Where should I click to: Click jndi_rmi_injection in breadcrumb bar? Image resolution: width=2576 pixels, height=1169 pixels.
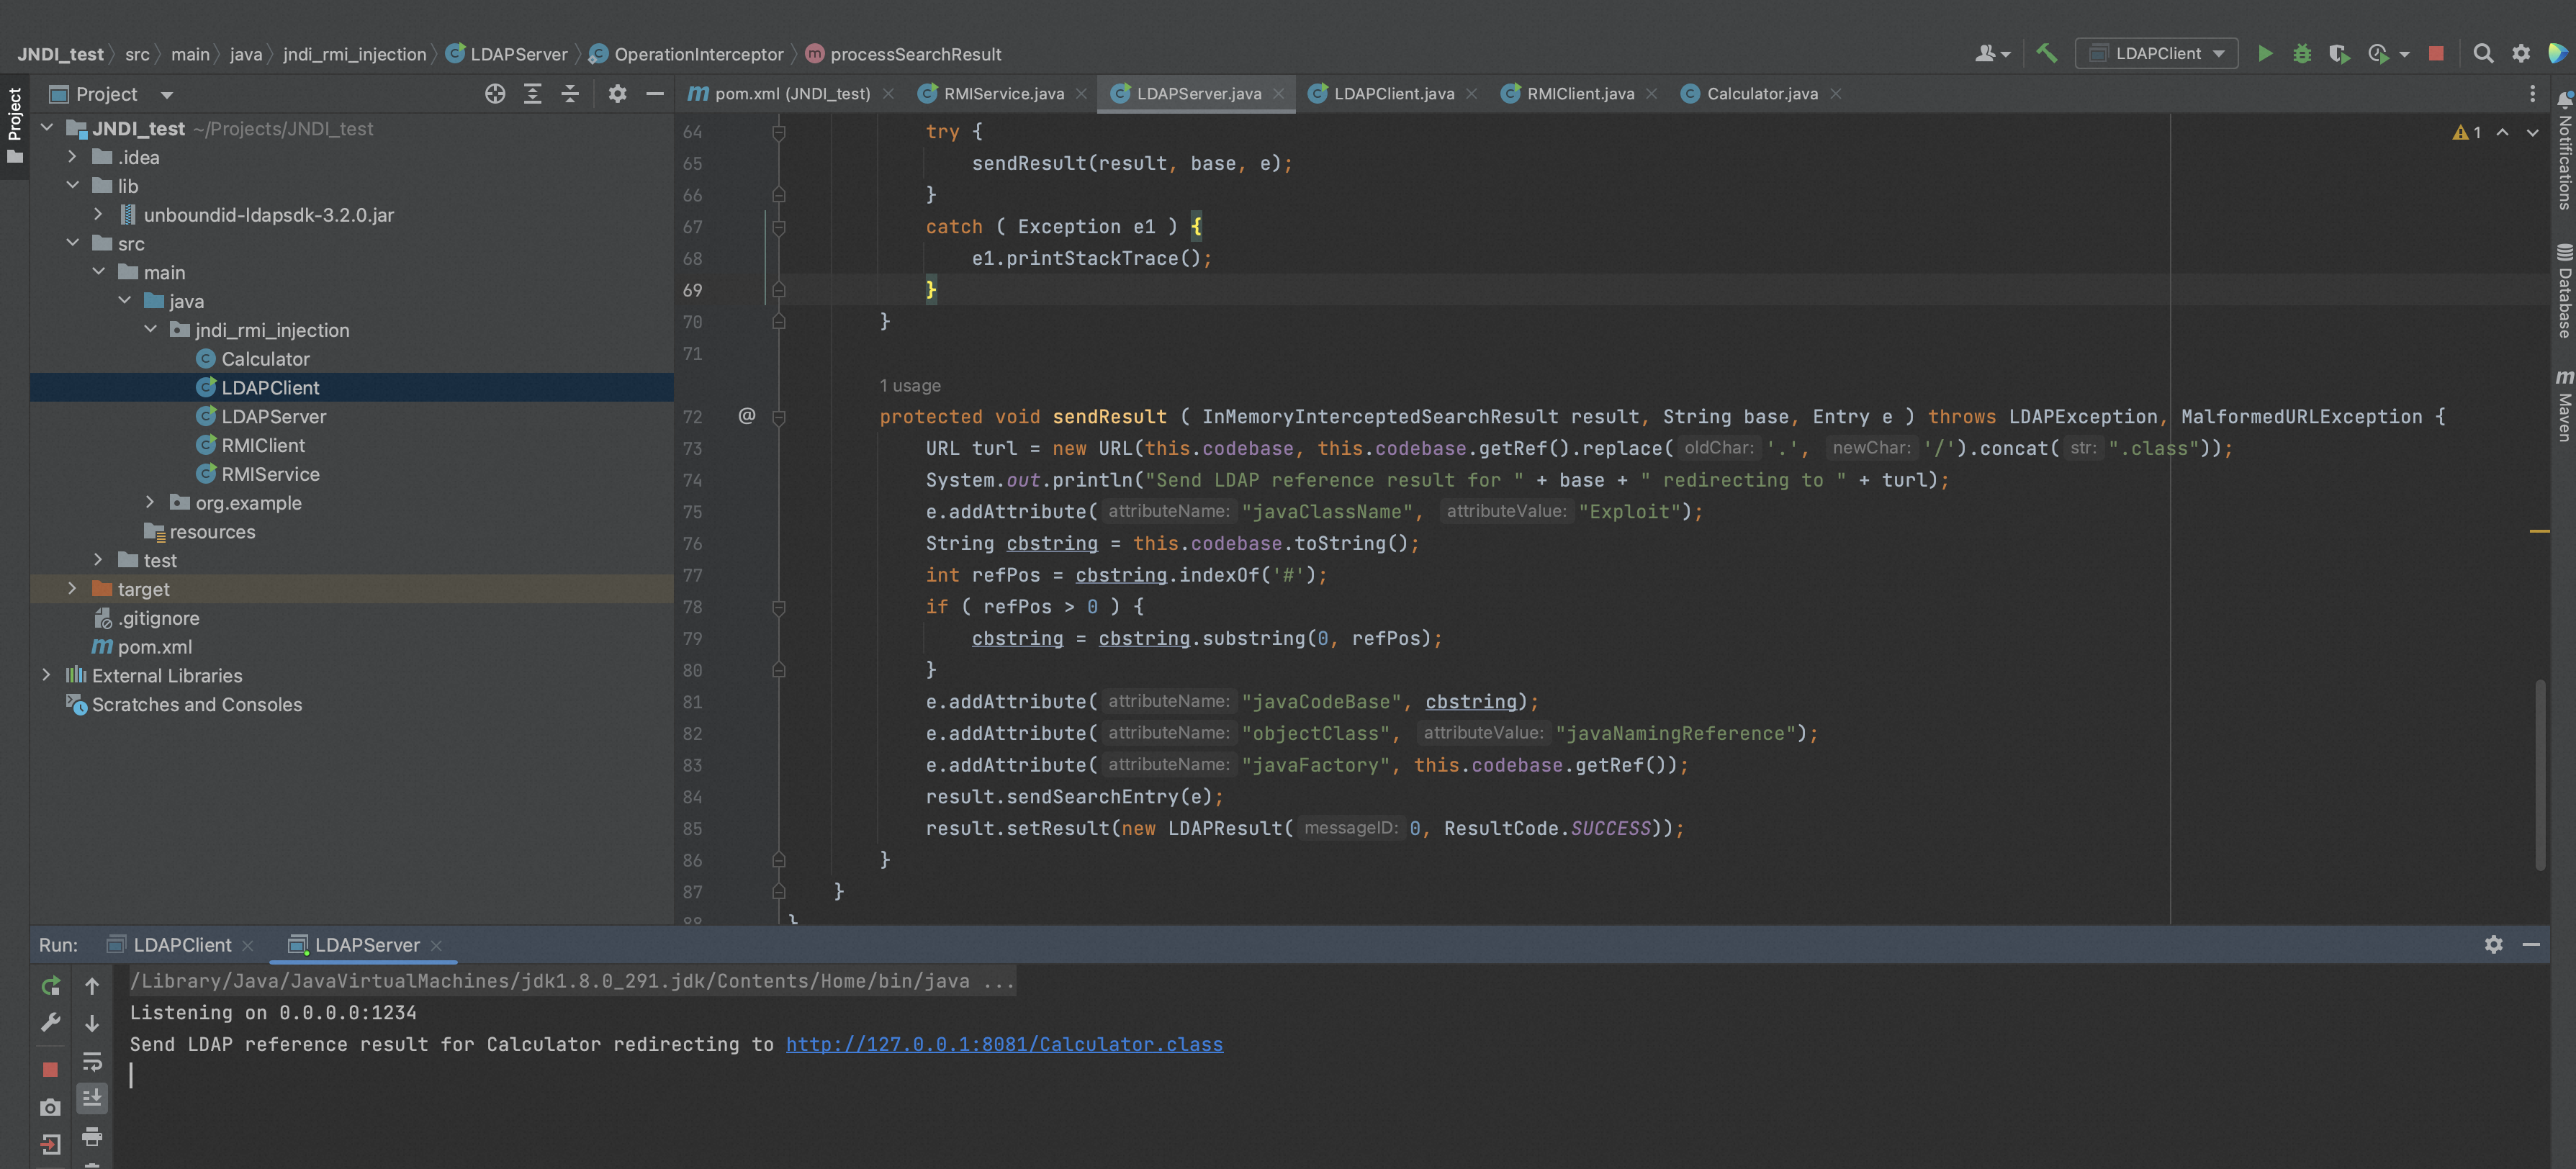click(x=355, y=54)
